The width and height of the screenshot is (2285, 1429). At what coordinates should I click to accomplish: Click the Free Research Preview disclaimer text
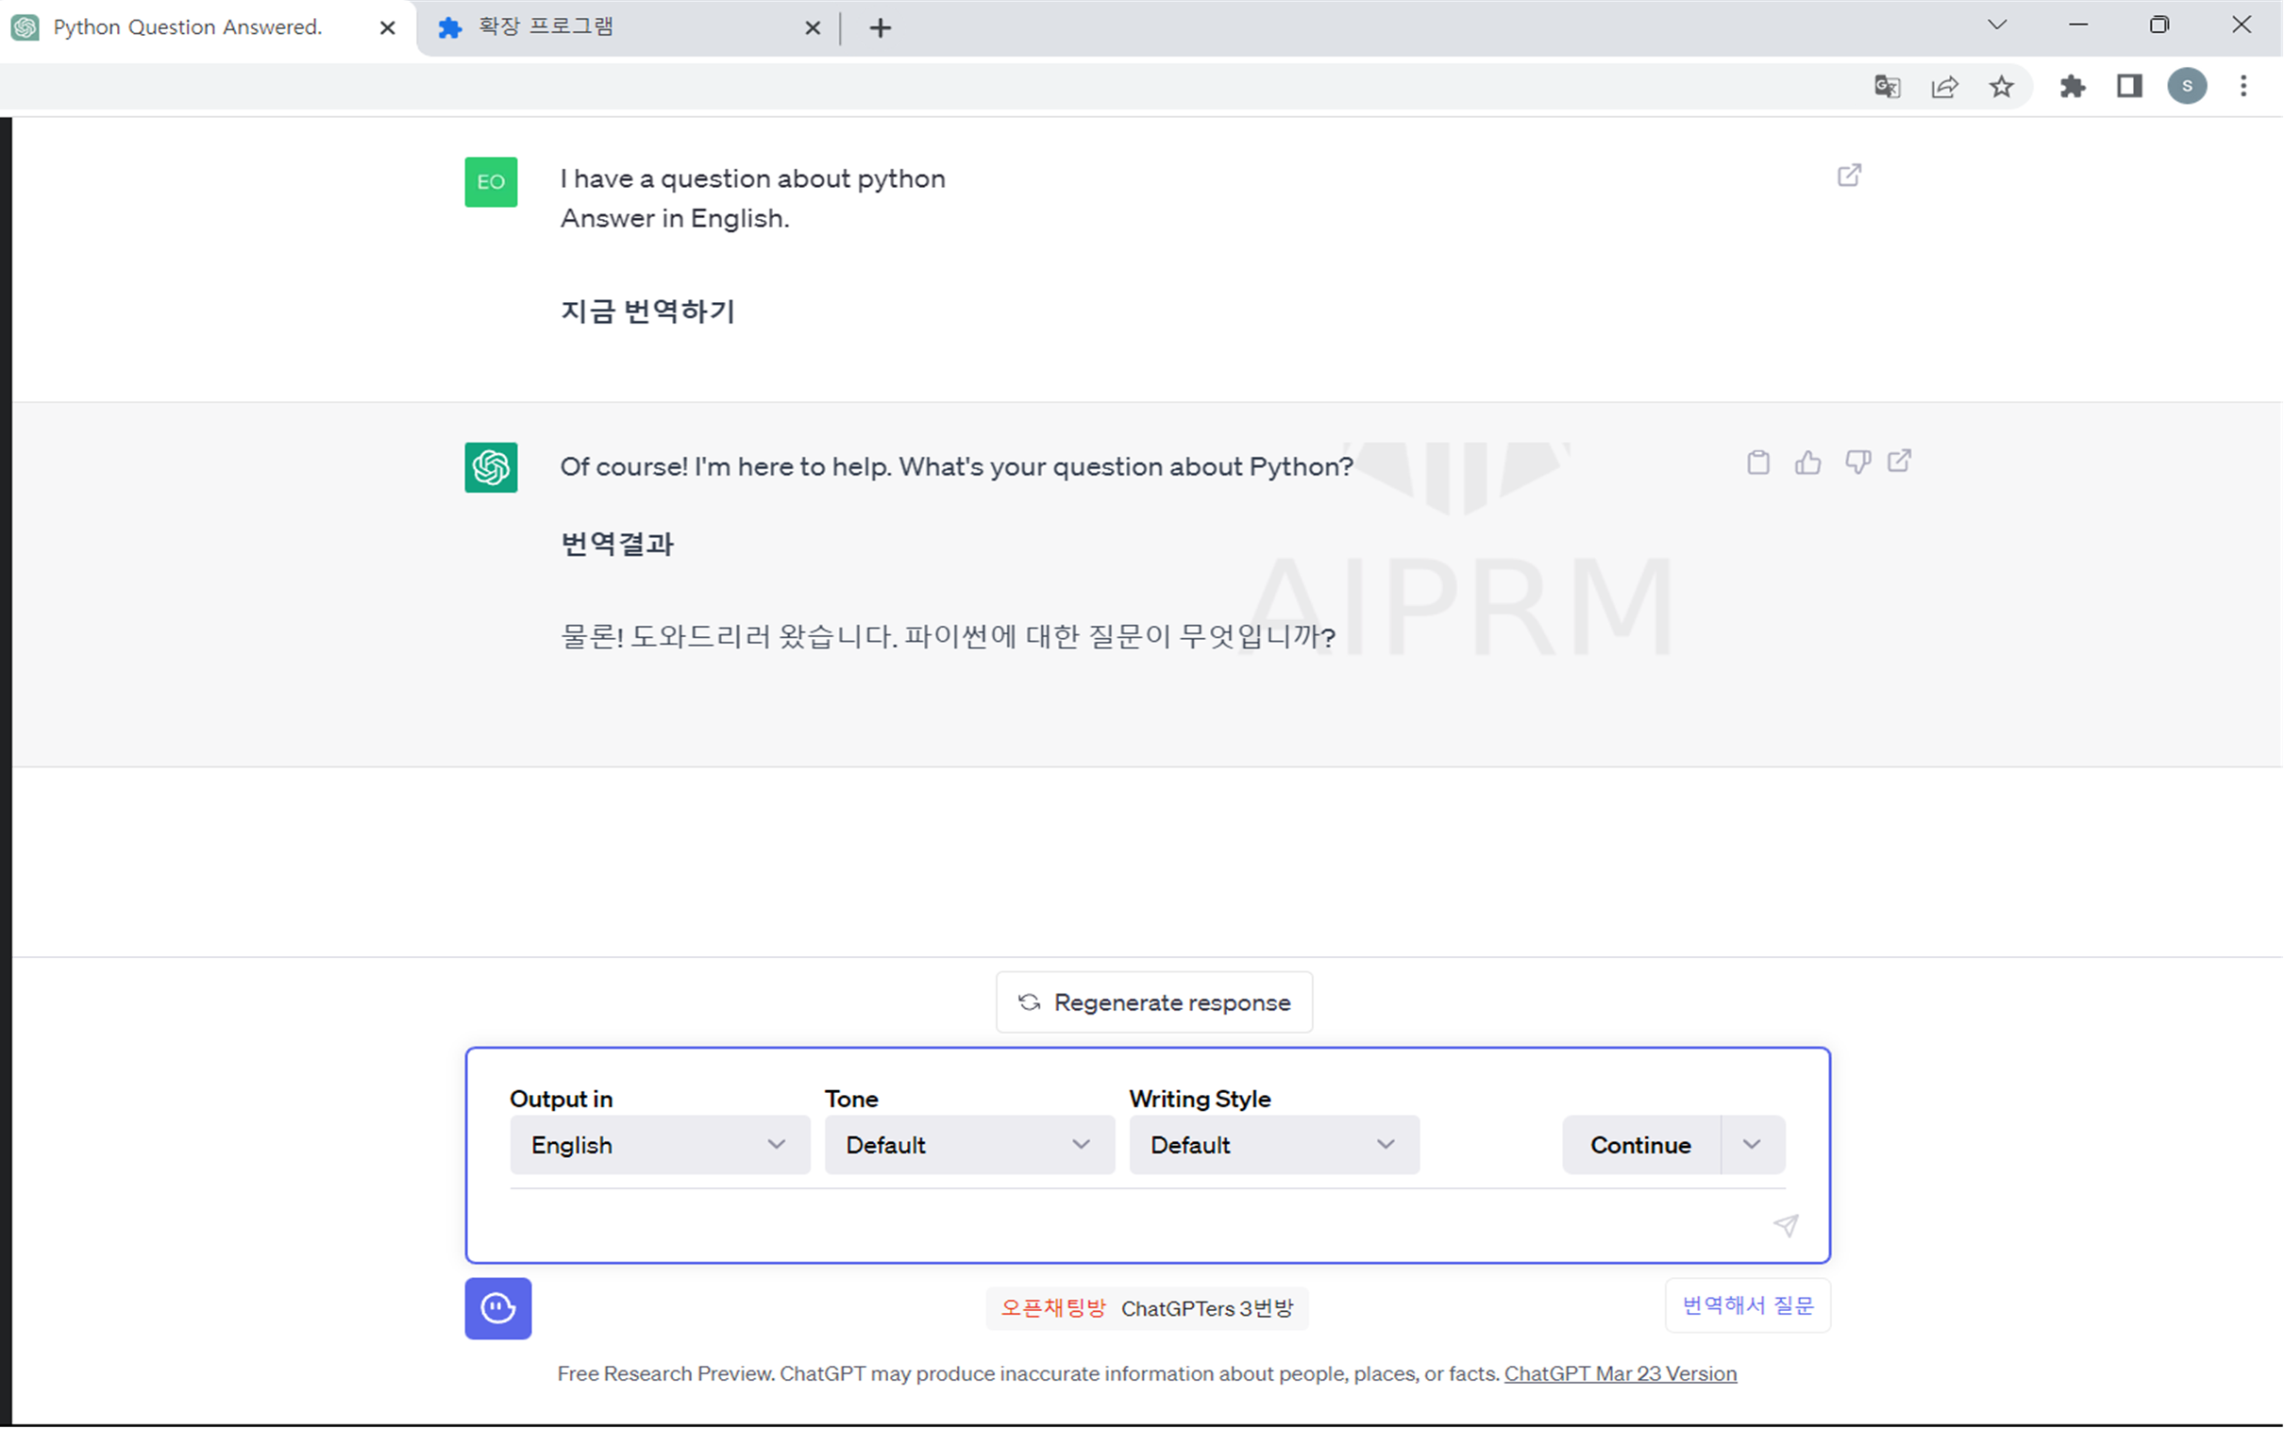tap(1028, 1373)
